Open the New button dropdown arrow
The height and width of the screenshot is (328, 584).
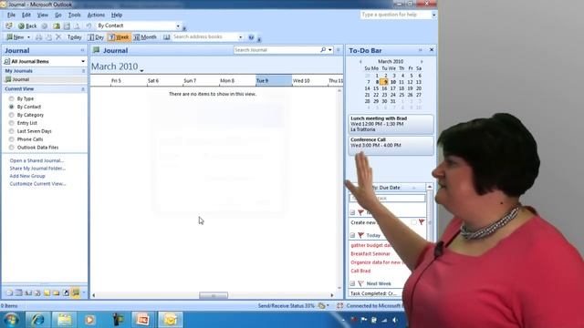pos(28,37)
